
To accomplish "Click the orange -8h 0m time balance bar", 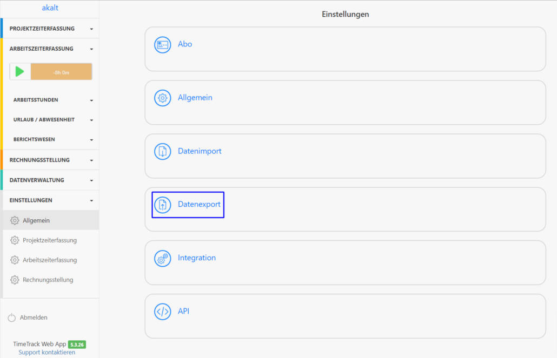I will click(61, 72).
